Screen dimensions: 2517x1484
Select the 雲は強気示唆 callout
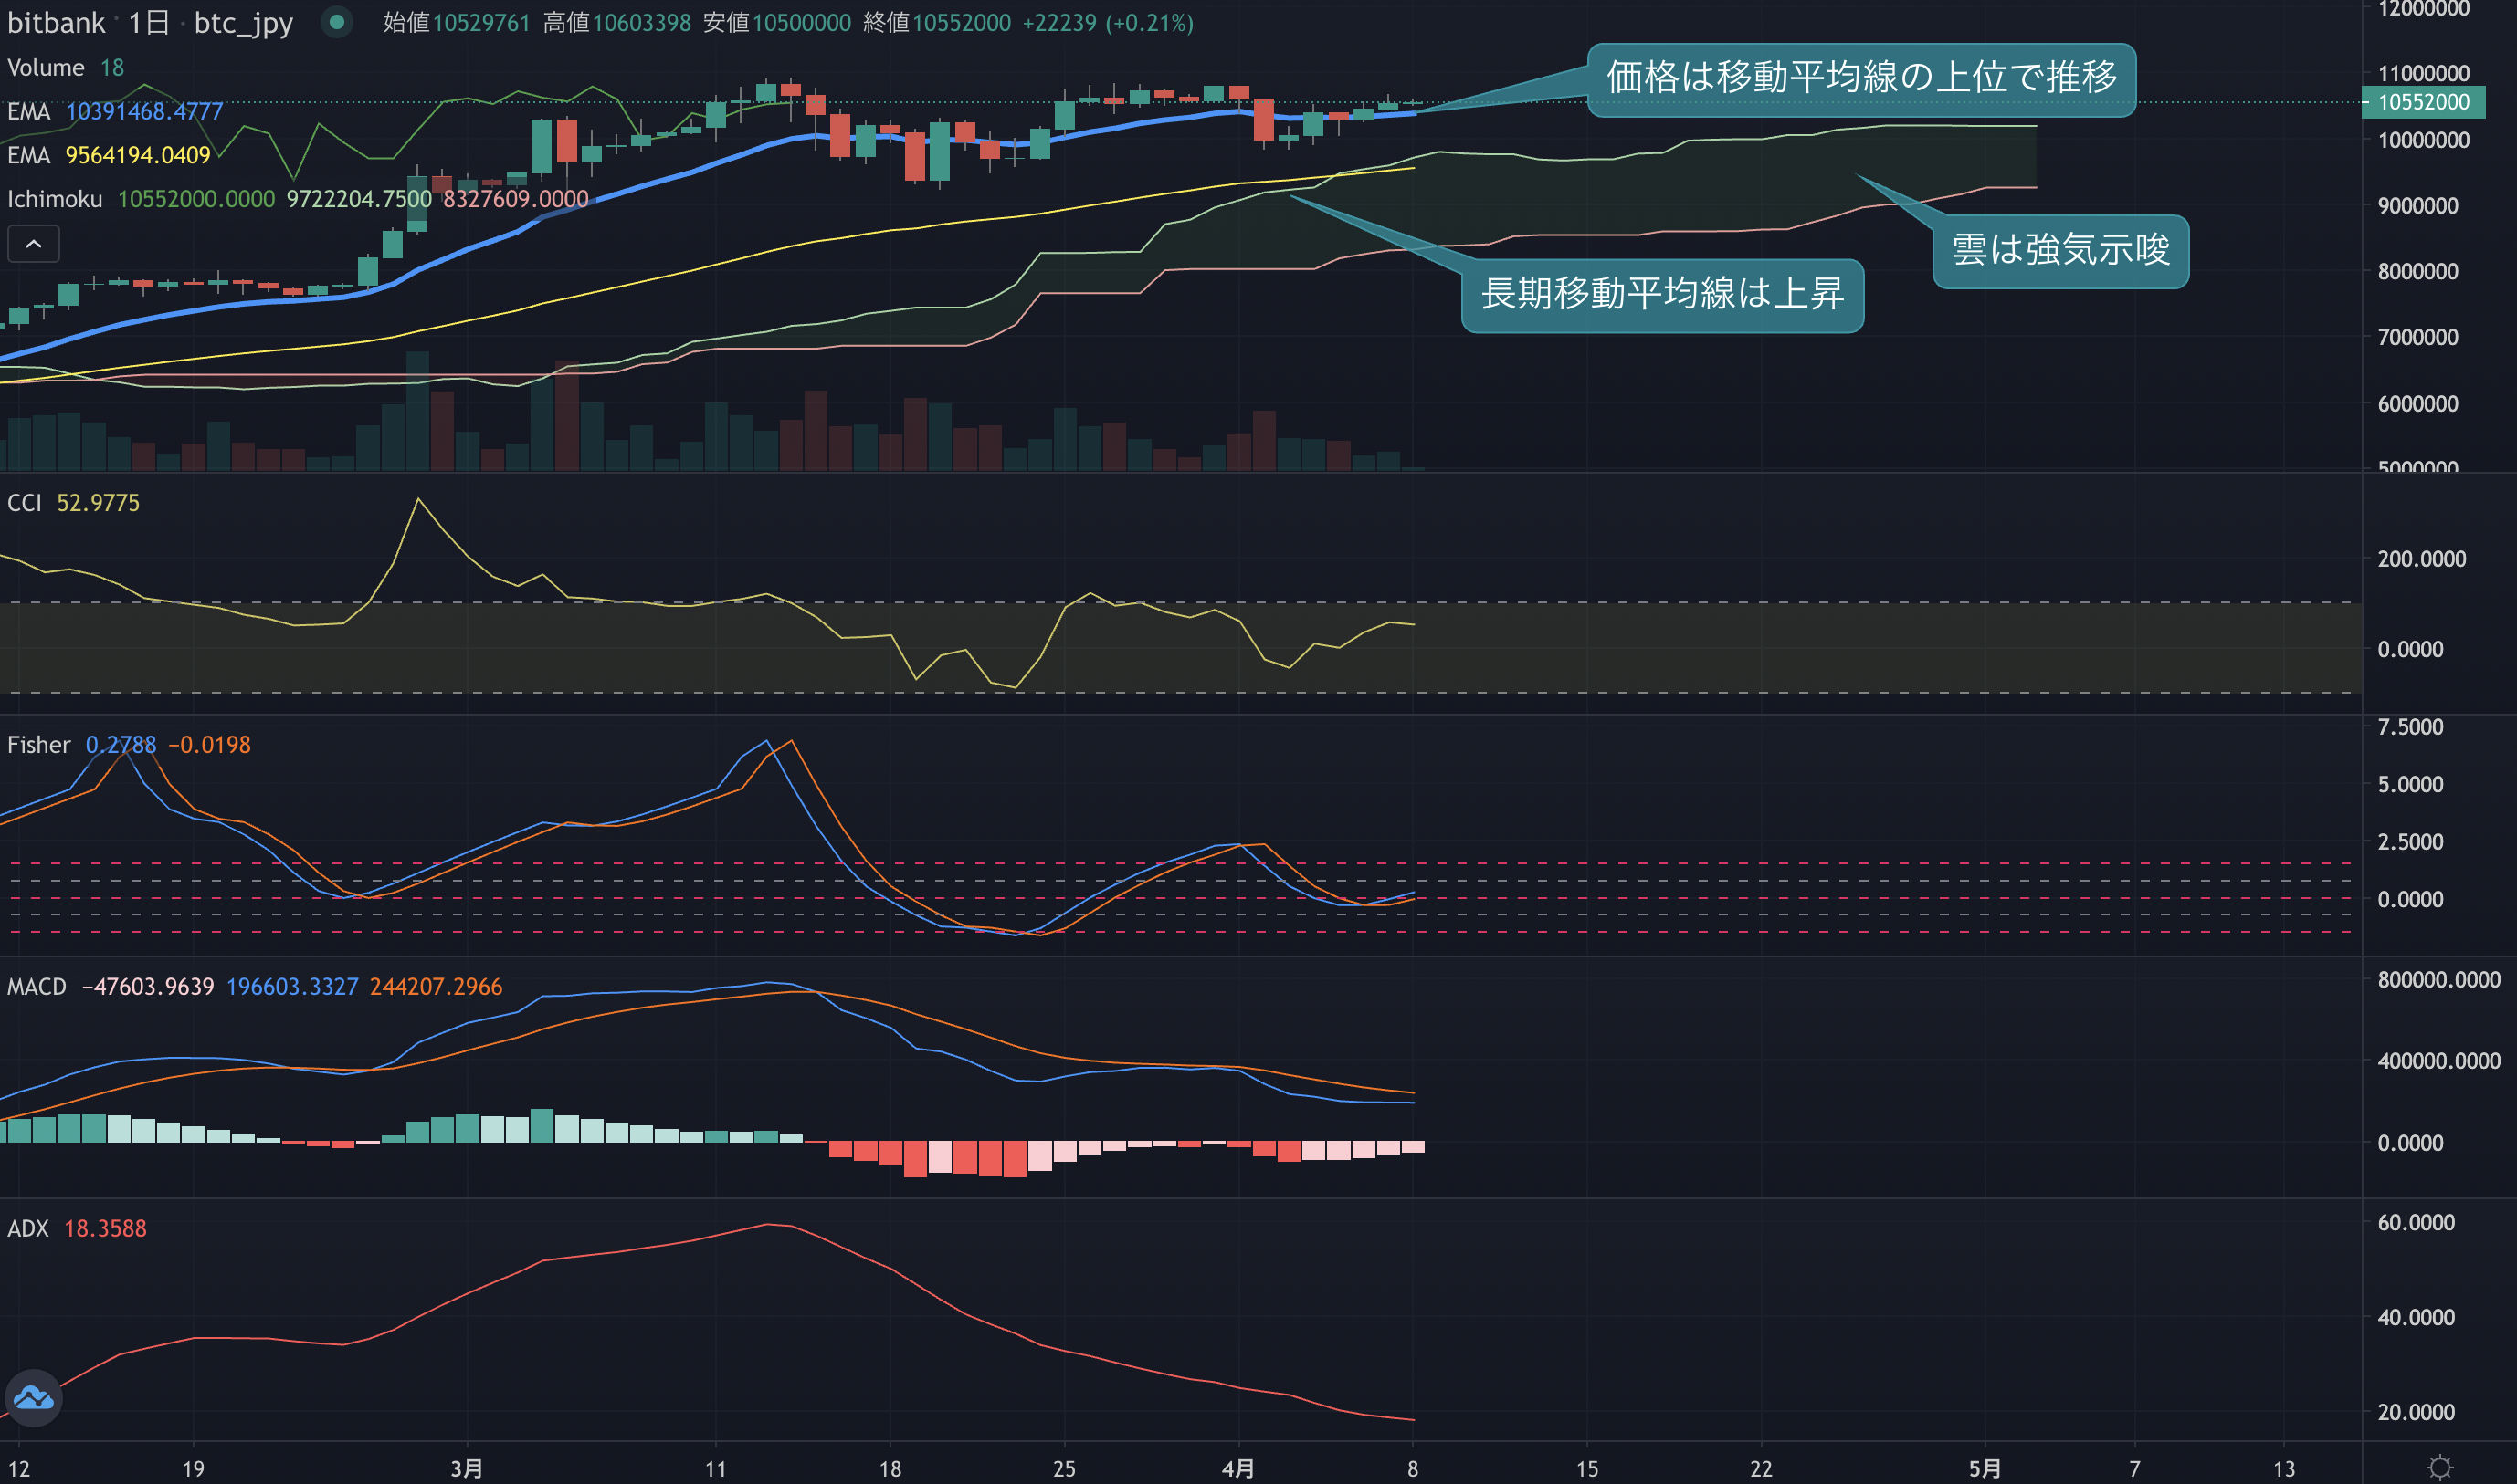(2061, 251)
